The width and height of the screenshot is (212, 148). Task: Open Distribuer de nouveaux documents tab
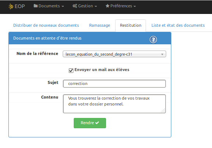(x=46, y=25)
